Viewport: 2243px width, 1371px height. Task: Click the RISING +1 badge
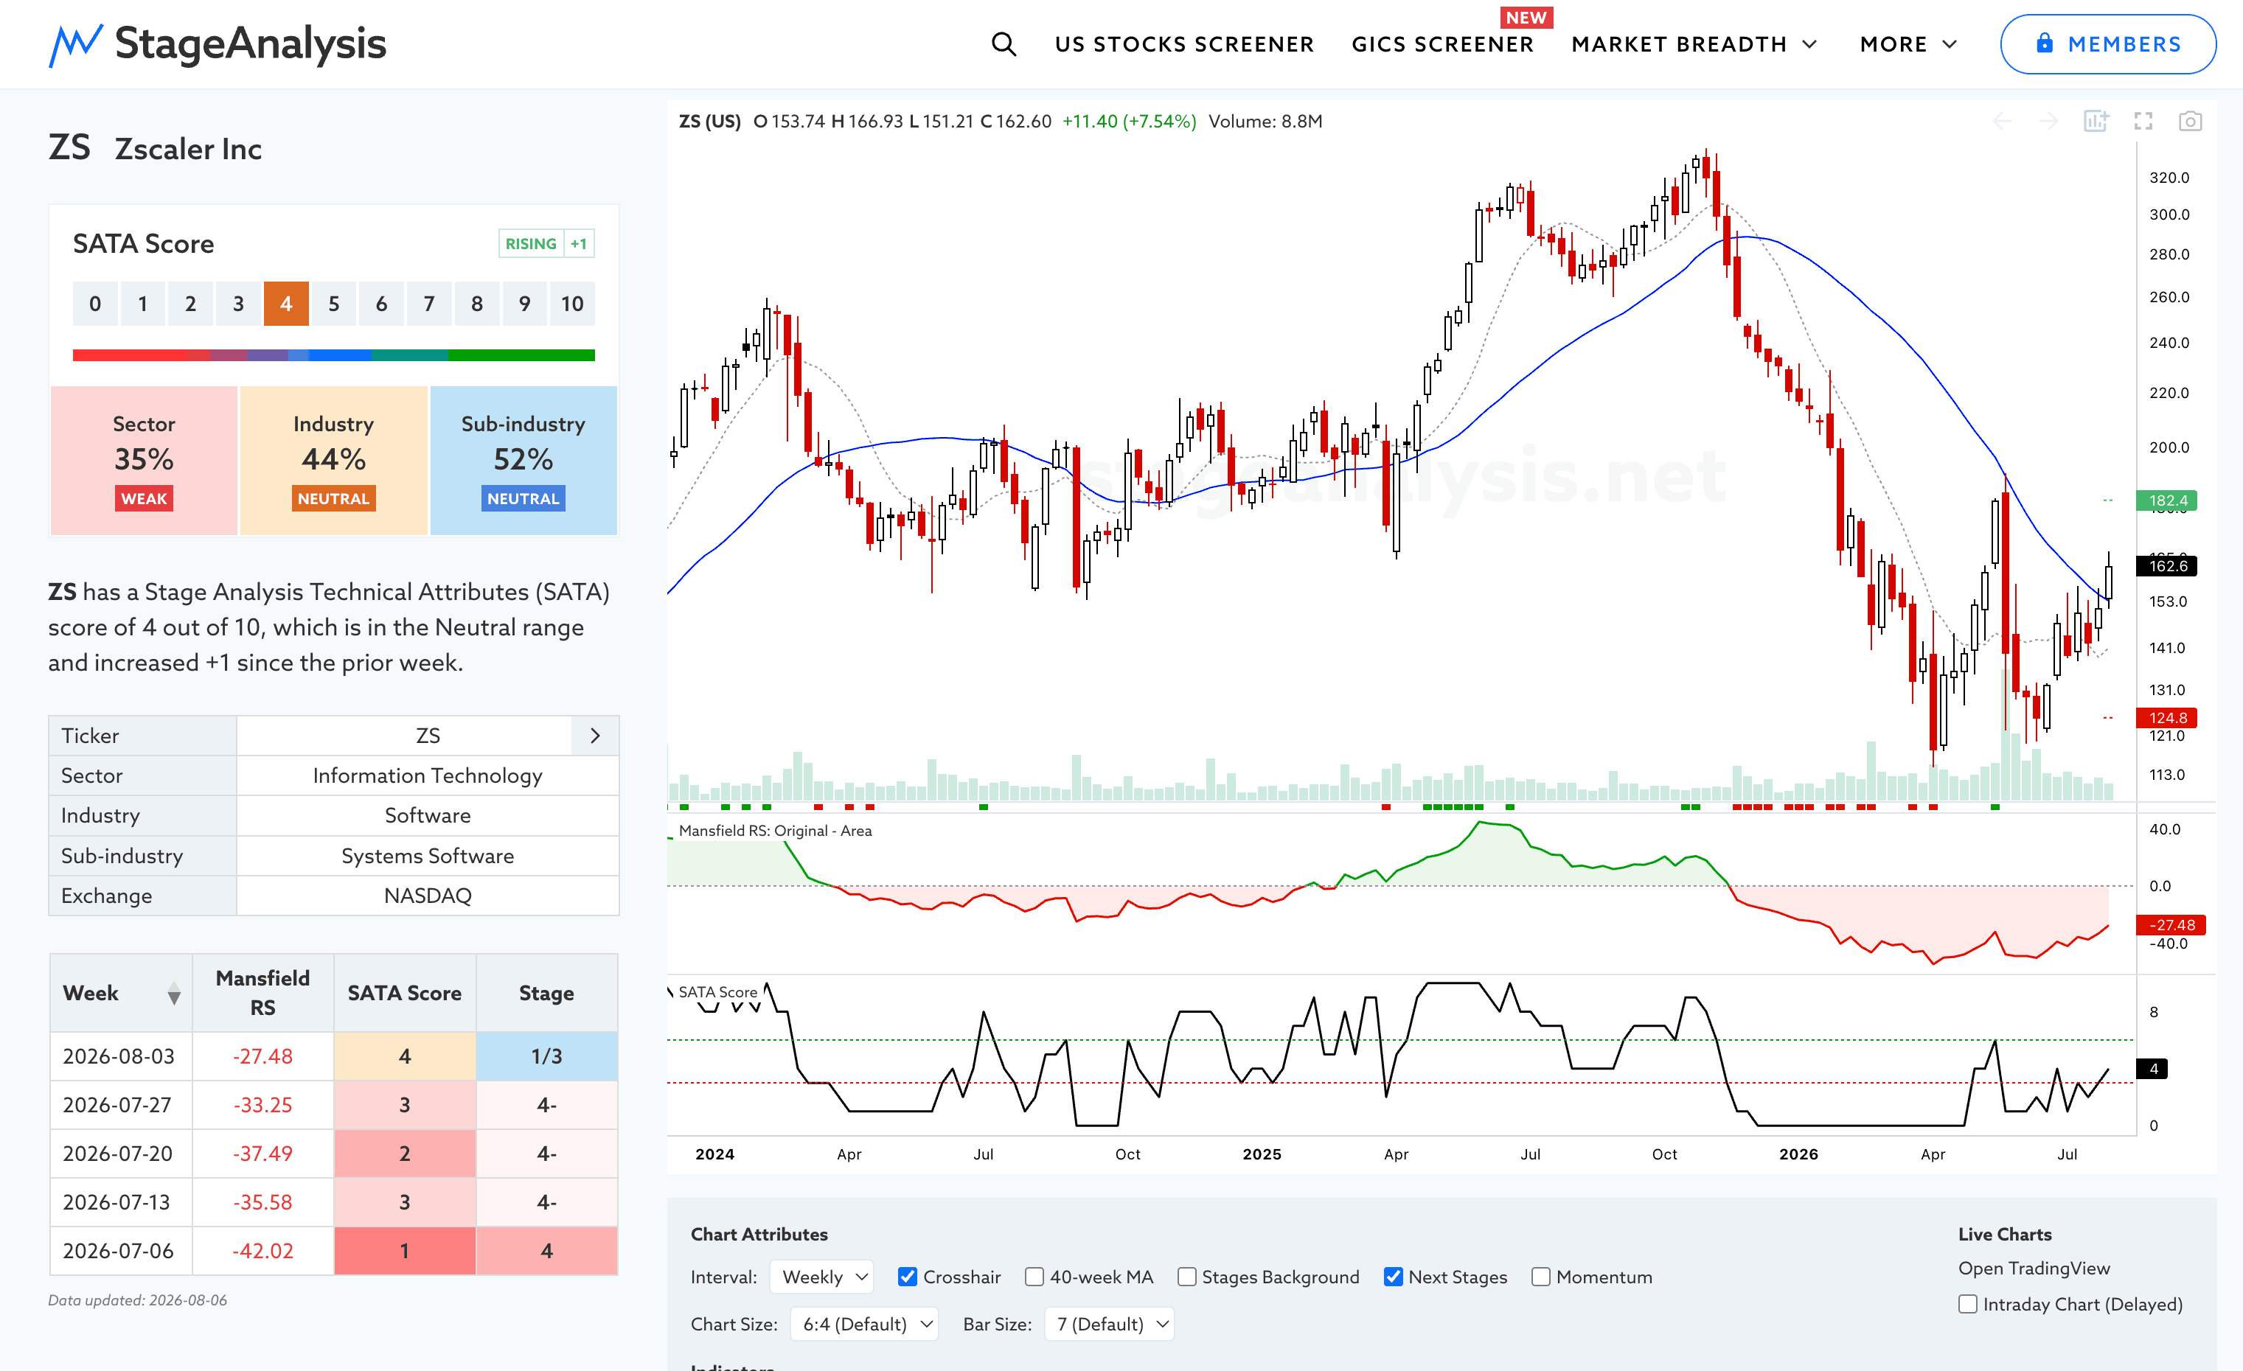pos(546,243)
